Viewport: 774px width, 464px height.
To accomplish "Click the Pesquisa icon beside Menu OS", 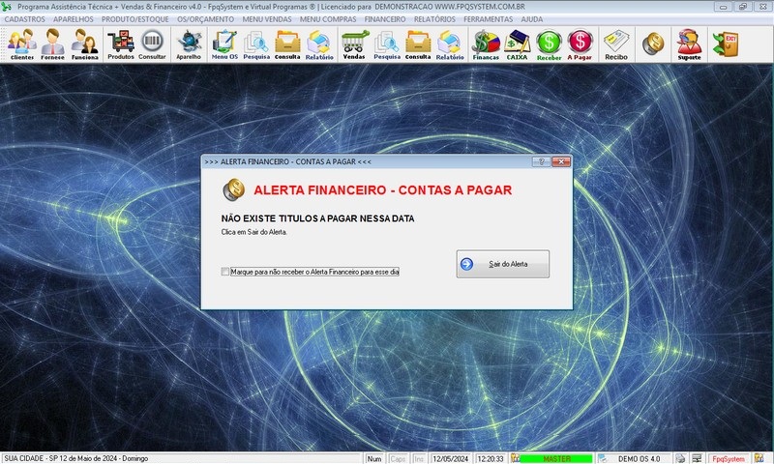I will [x=256, y=43].
